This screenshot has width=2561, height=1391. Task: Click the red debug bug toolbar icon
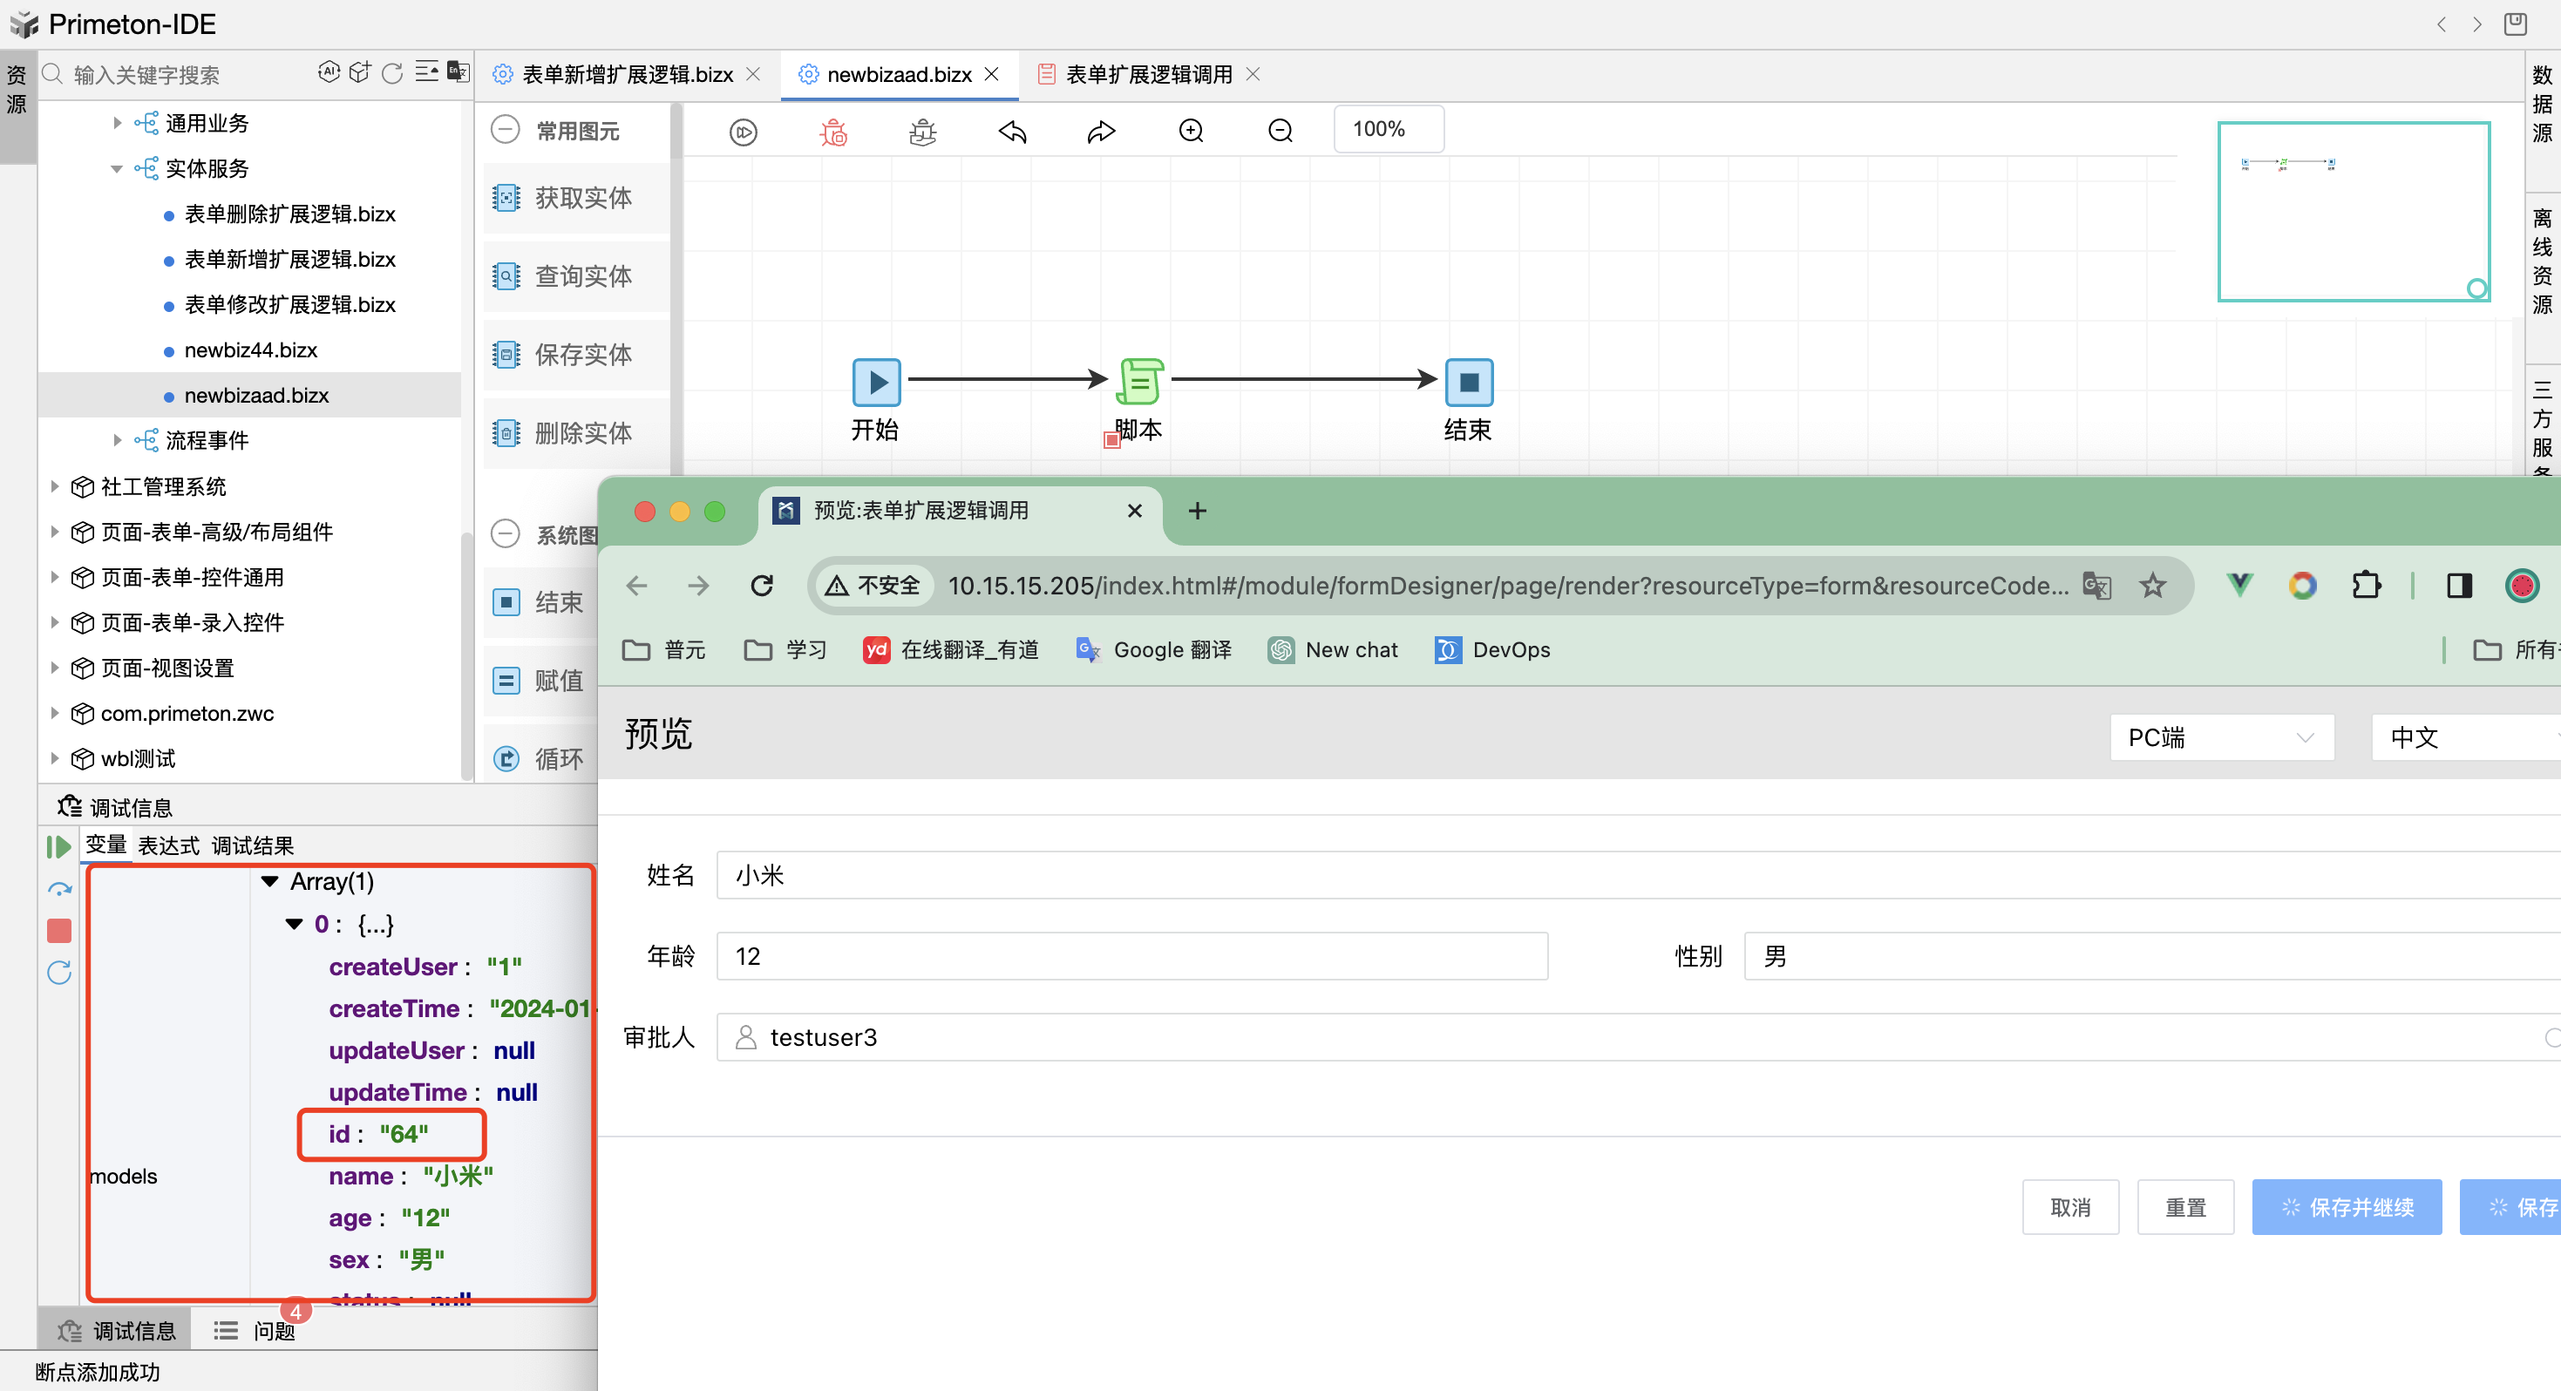(x=833, y=132)
